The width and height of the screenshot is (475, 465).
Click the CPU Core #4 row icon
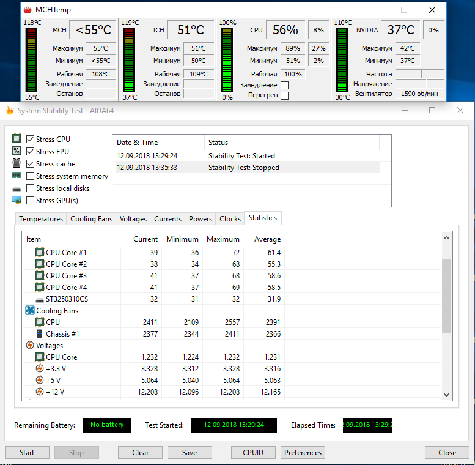pyautogui.click(x=40, y=287)
